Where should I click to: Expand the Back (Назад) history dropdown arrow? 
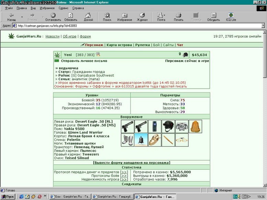[22, 17]
